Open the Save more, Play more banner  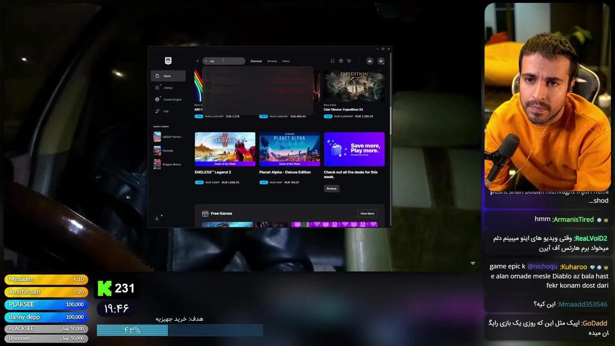354,149
